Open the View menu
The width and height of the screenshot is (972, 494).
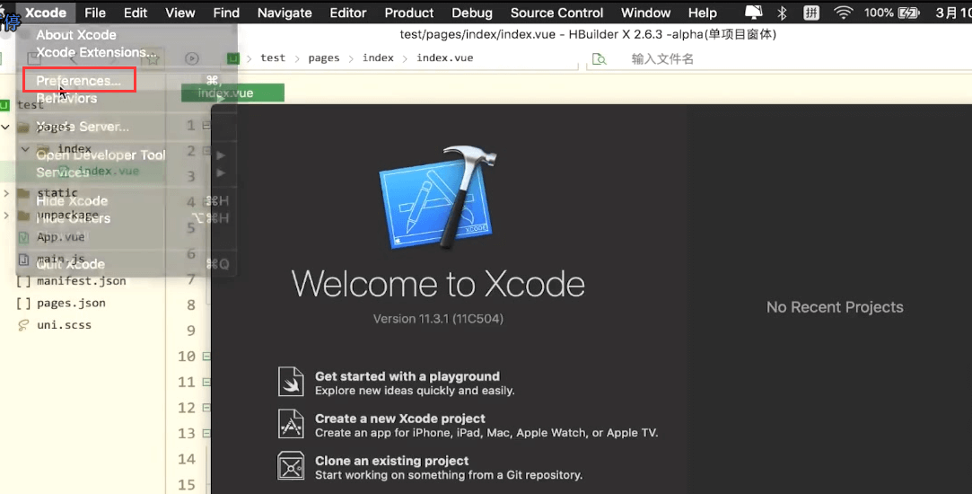coord(180,13)
